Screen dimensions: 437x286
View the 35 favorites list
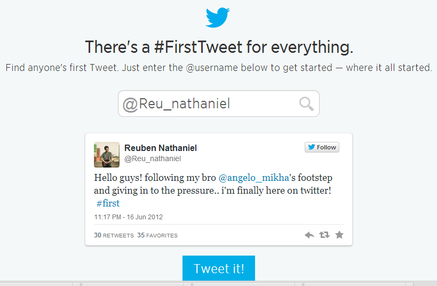pos(157,235)
